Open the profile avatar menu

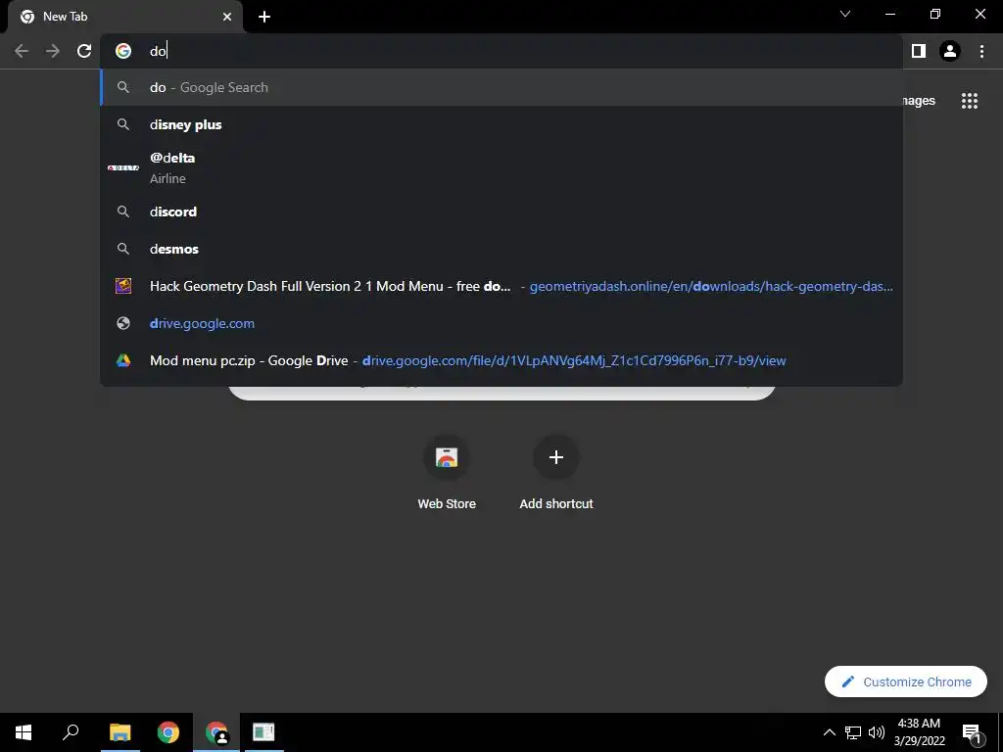point(950,51)
